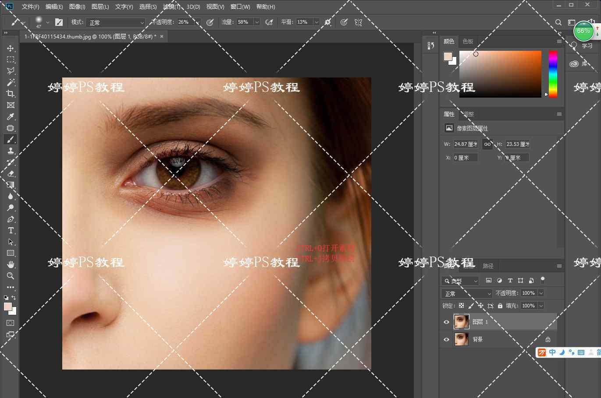The image size is (601, 398).
Task: Reset default foreground background colors
Action: pos(6,298)
